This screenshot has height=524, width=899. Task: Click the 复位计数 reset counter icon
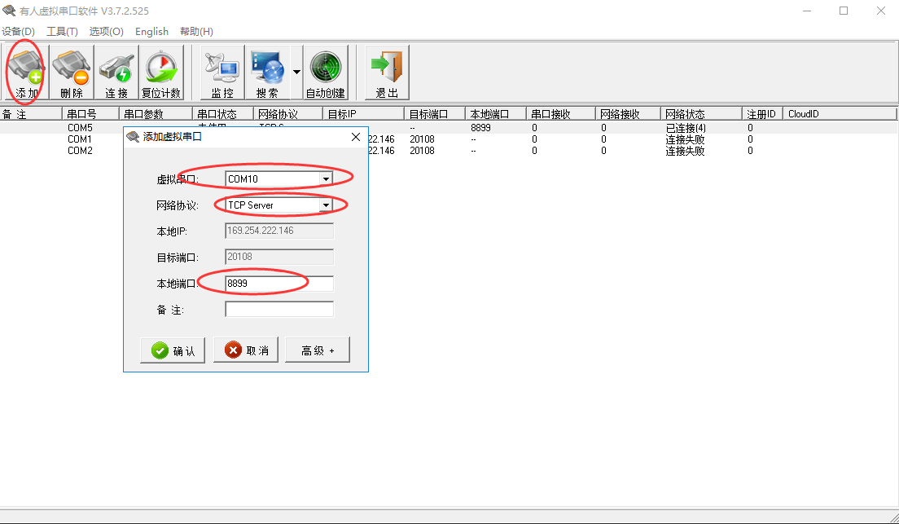[161, 73]
